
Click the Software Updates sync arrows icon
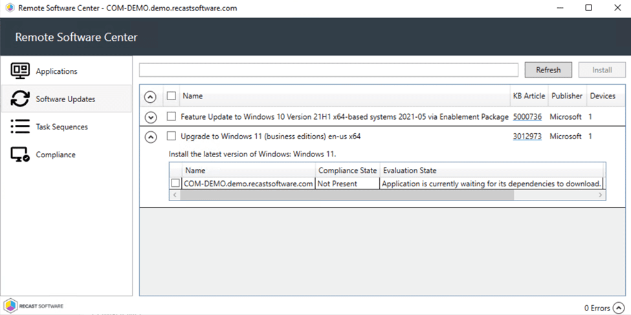[20, 99]
